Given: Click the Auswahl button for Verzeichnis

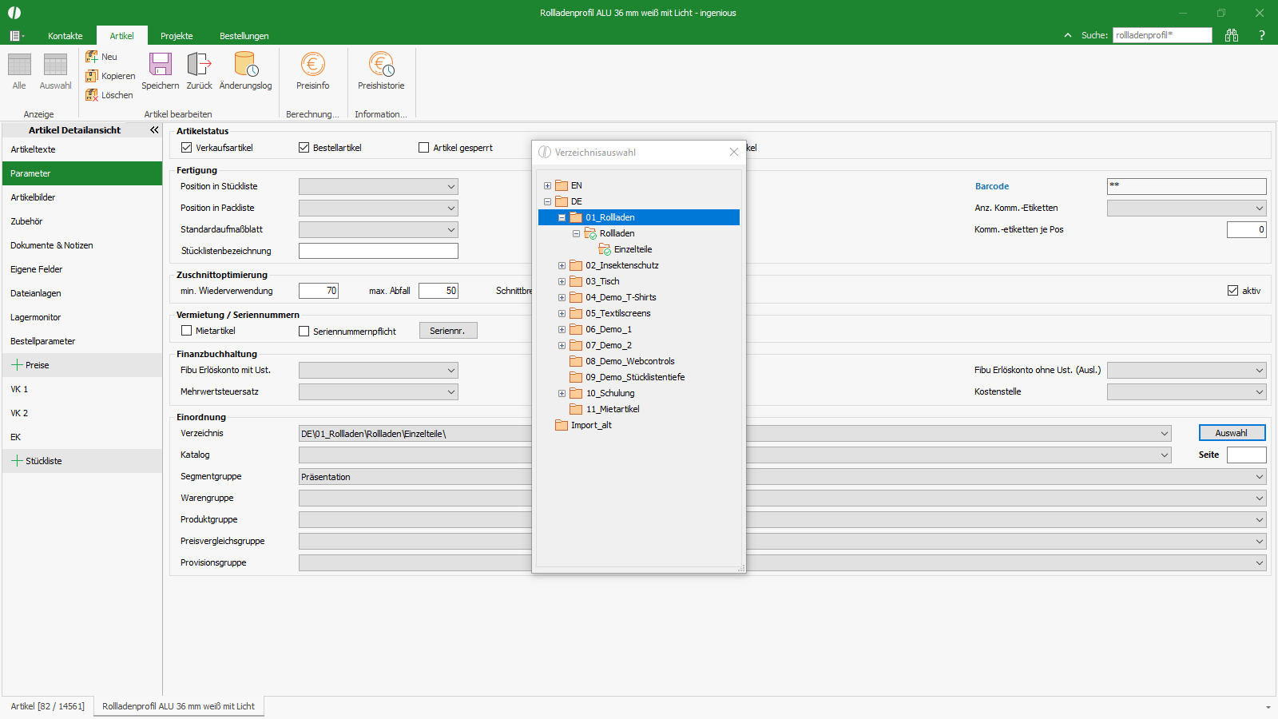Looking at the screenshot, I should pyautogui.click(x=1232, y=433).
